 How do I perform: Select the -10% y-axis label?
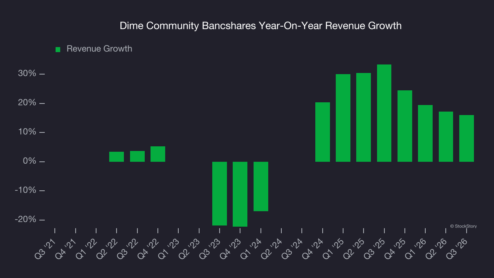point(25,190)
